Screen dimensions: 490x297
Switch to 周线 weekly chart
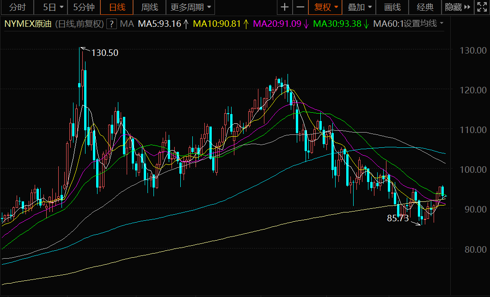point(149,7)
